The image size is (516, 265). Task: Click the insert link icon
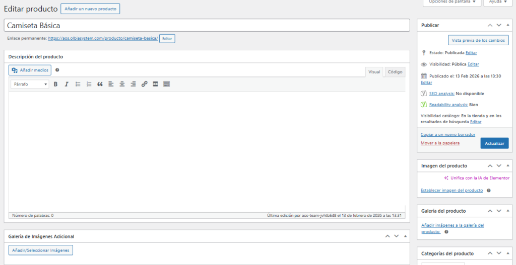[144, 84]
